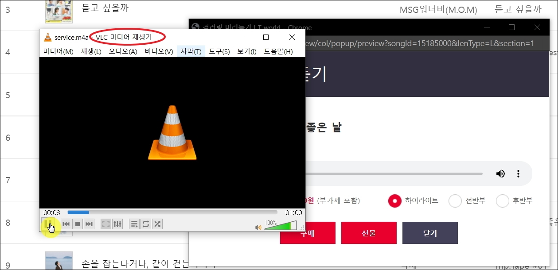Mute the Chrome preview audio player
This screenshot has height=270, width=558.
[500, 174]
